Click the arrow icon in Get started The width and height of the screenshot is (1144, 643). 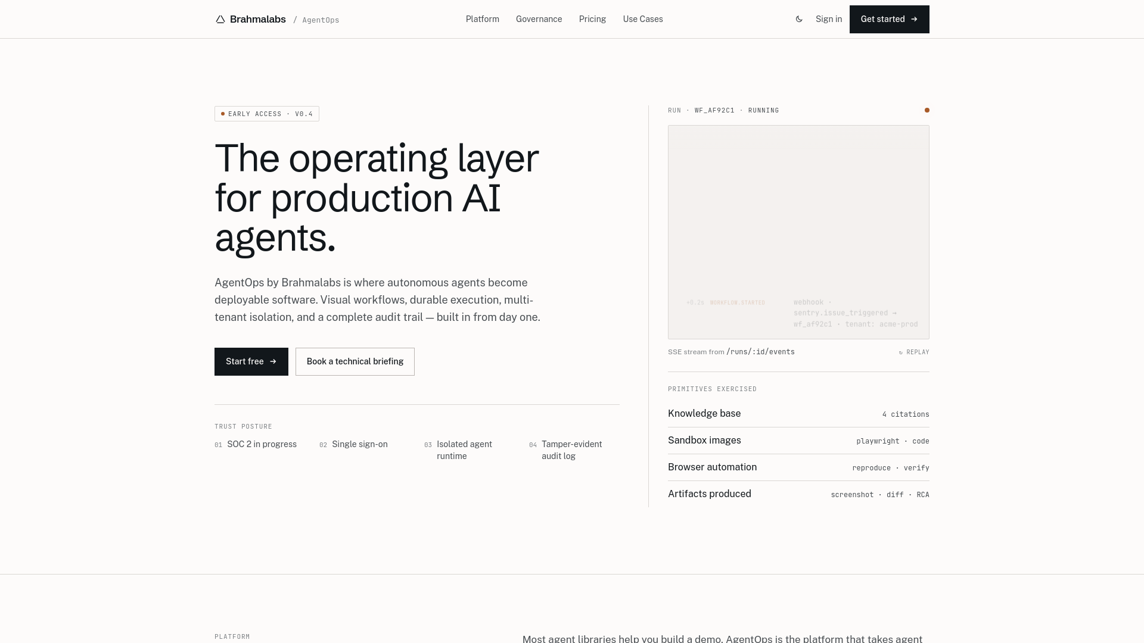(914, 19)
